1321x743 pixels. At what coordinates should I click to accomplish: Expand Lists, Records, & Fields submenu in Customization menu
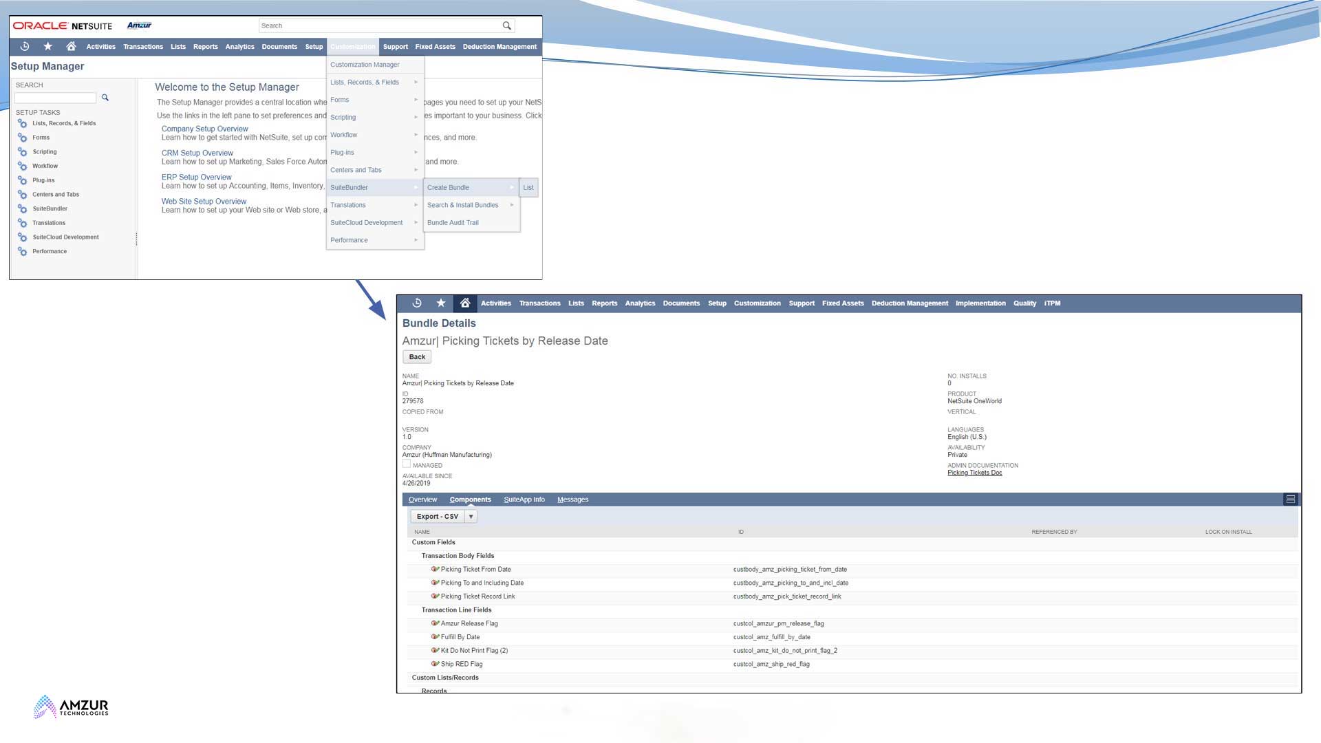416,82
